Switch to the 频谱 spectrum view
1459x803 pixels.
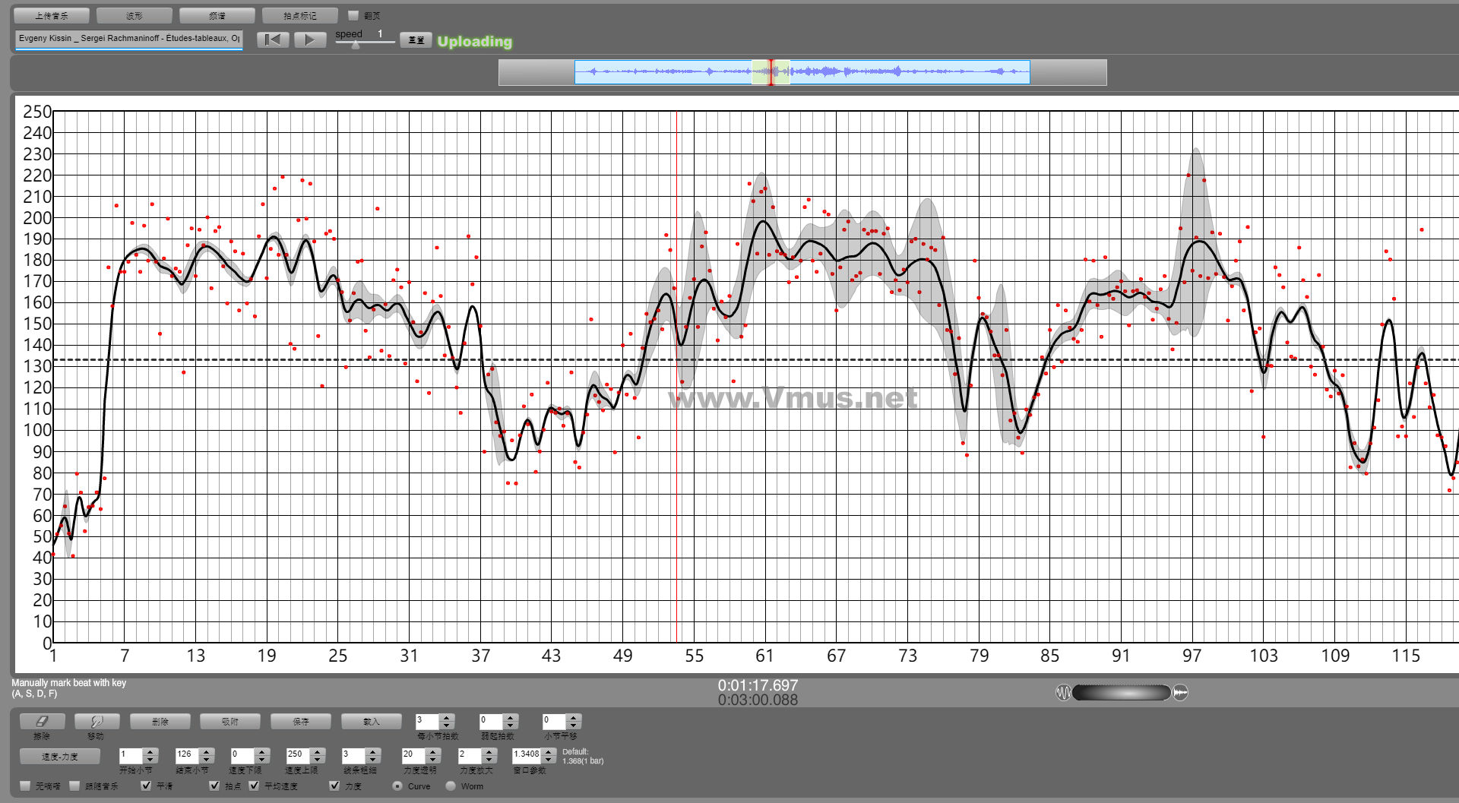pyautogui.click(x=217, y=15)
